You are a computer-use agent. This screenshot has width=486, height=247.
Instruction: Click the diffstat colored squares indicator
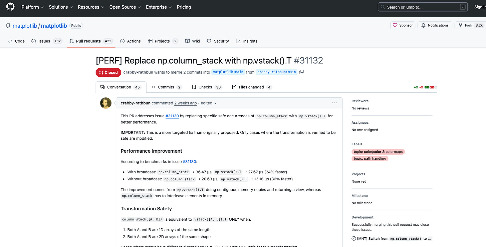point(431,87)
